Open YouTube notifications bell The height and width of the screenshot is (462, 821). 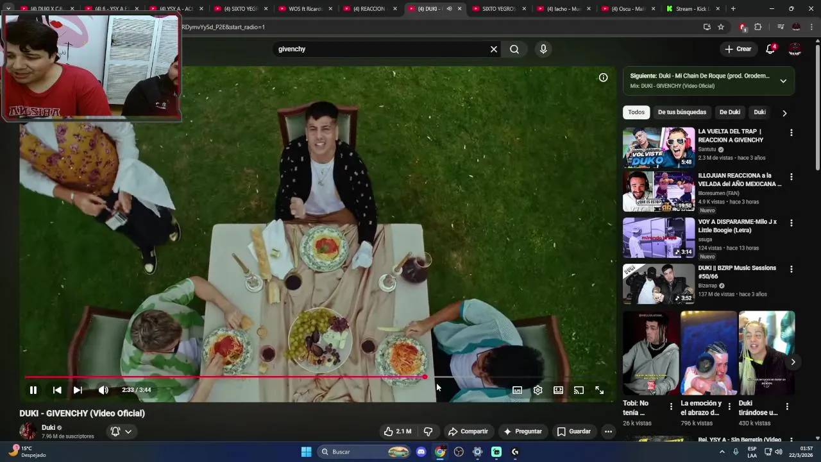(x=770, y=49)
